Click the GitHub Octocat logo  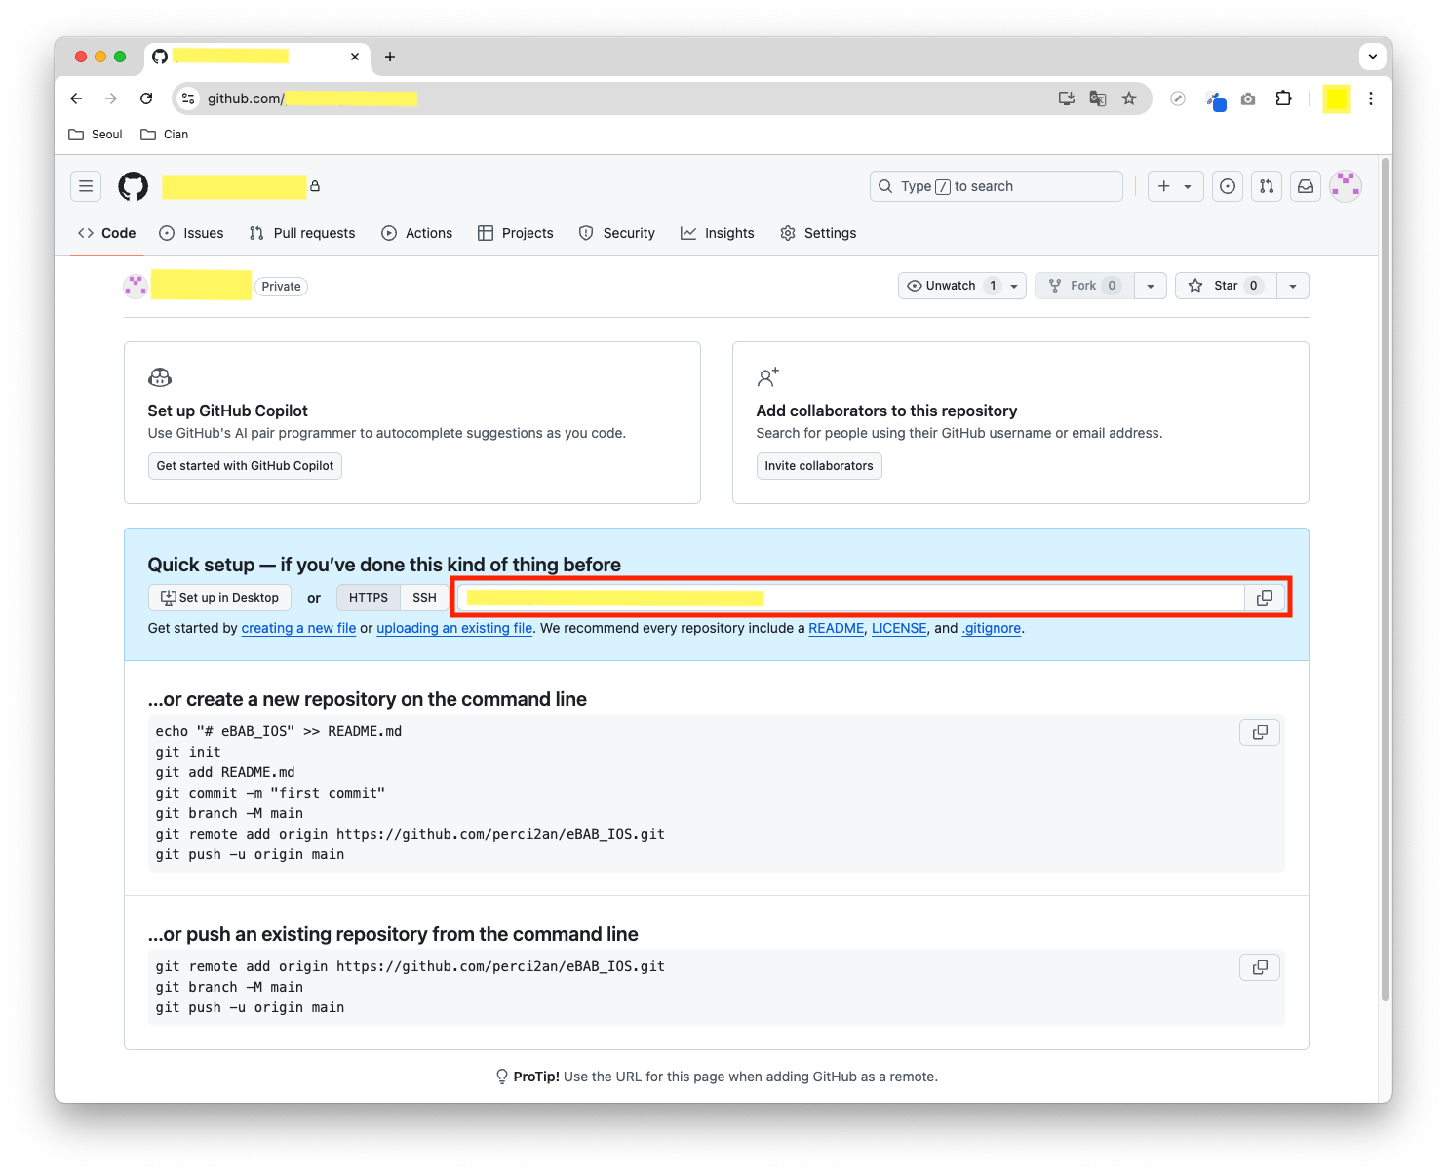134,186
